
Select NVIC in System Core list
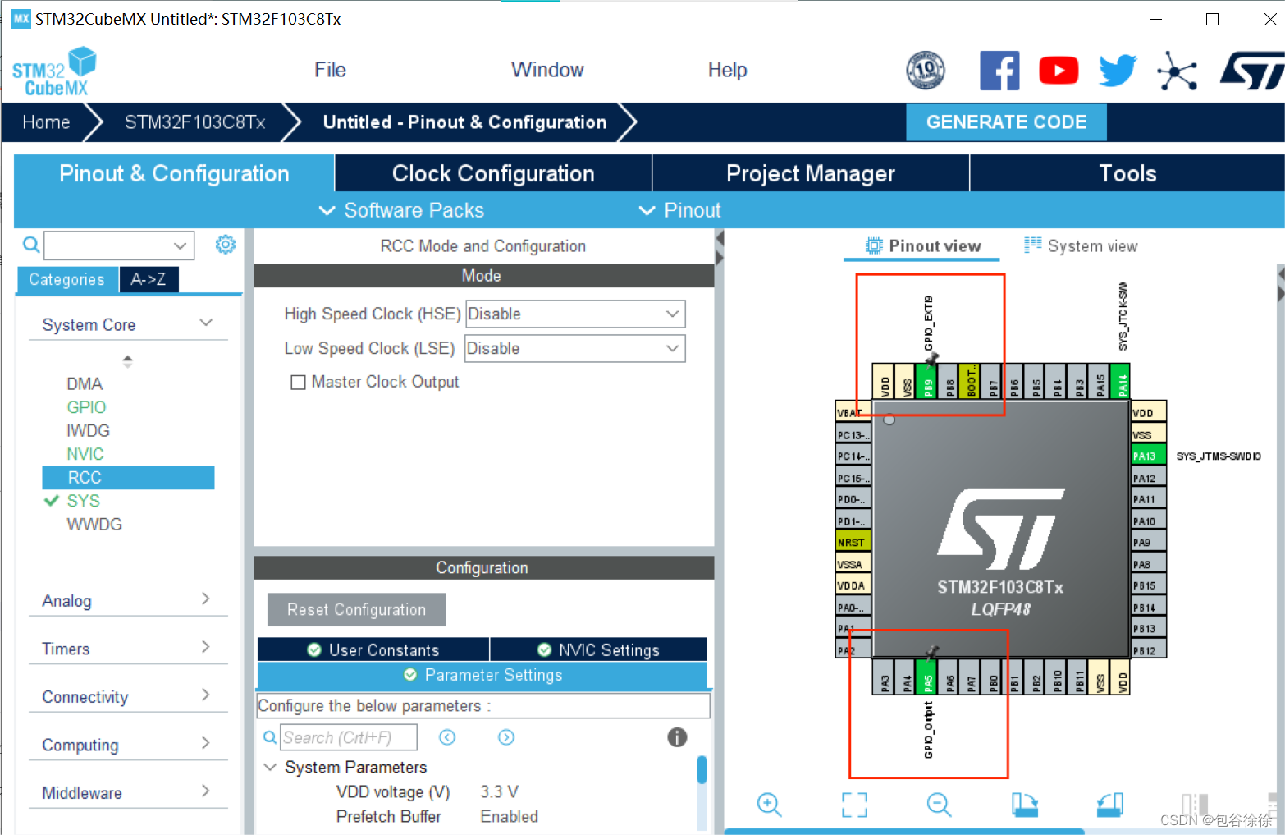tap(85, 454)
